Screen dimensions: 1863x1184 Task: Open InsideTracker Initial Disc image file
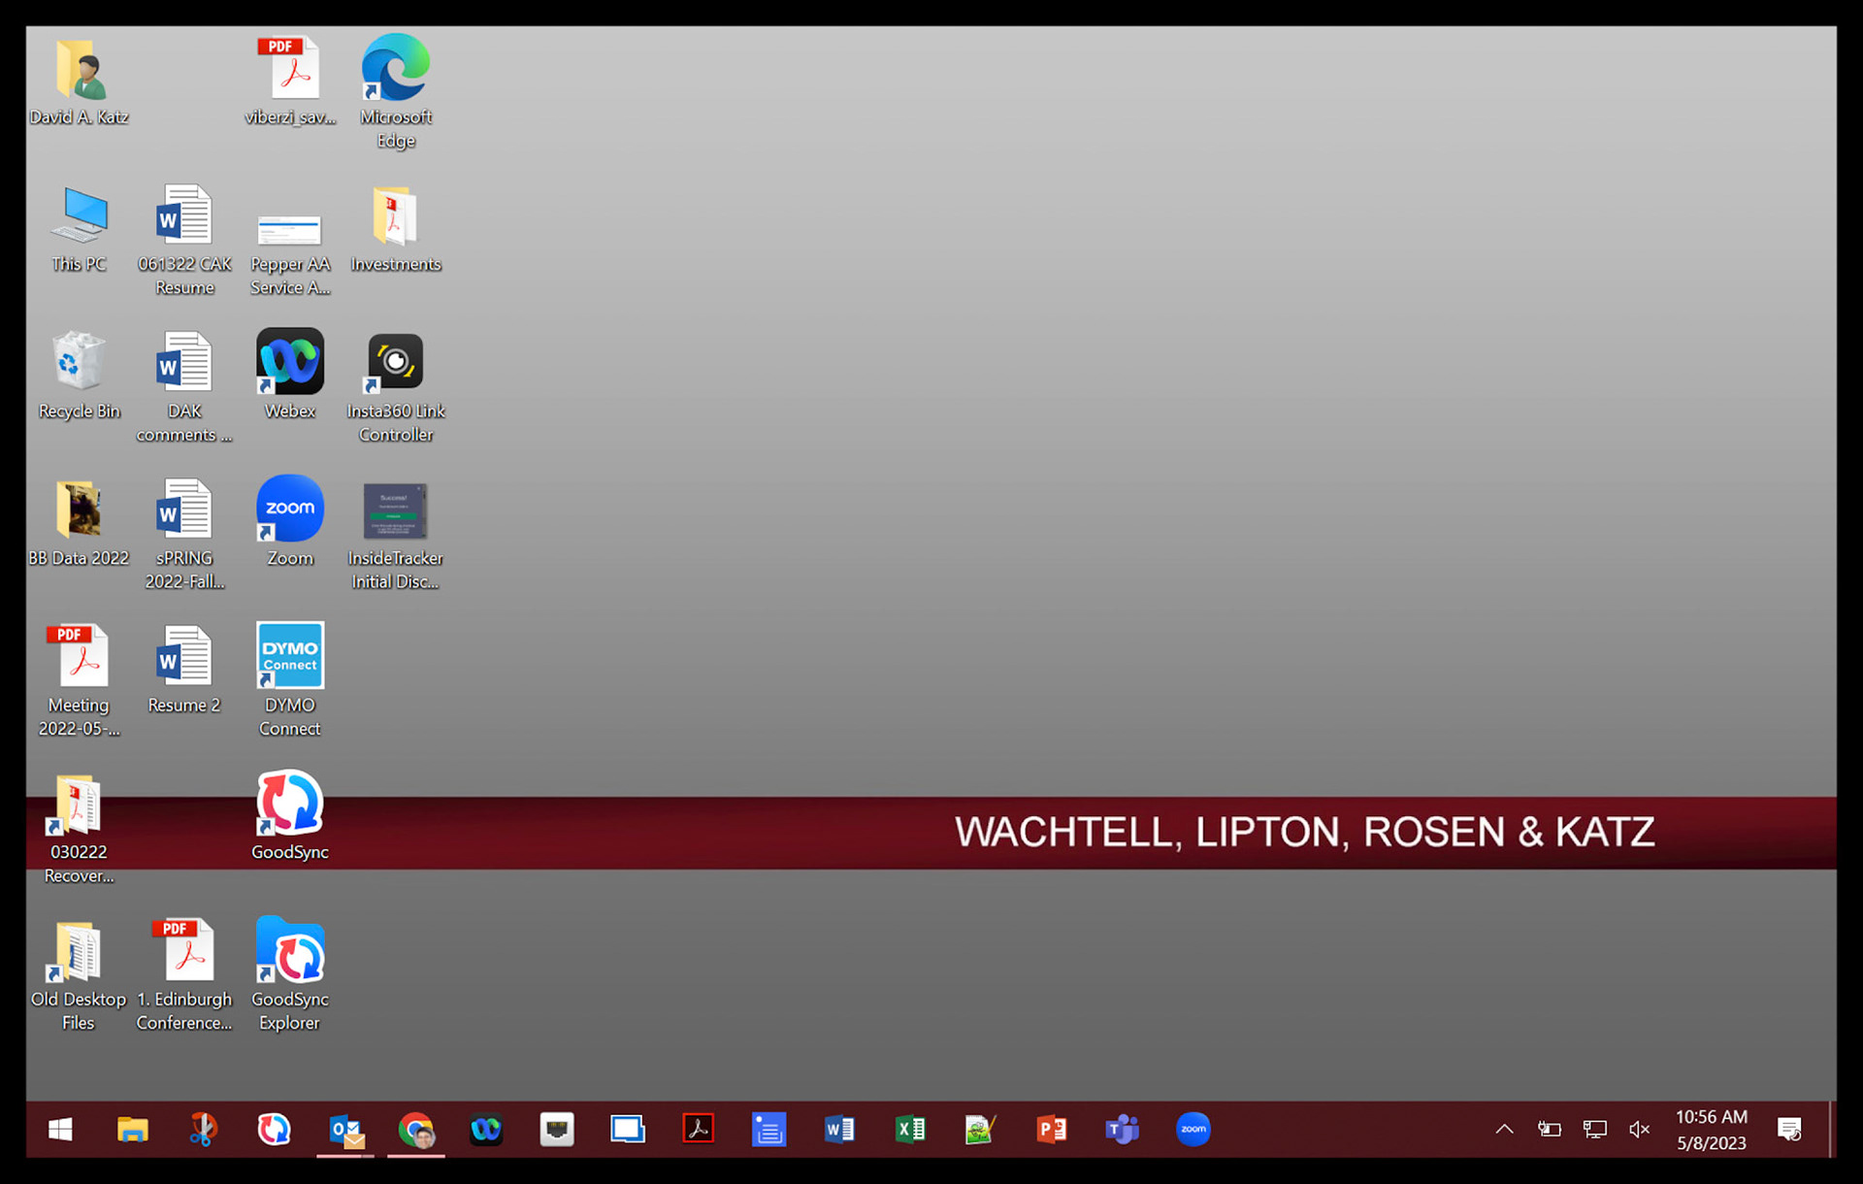pos(396,536)
